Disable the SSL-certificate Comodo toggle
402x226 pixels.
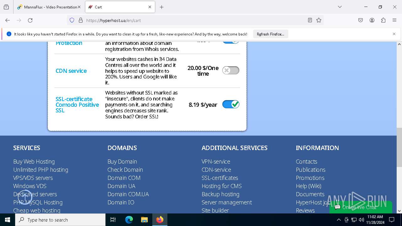[231, 104]
